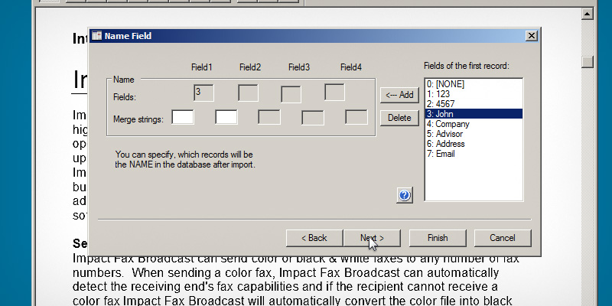
Task: Click the document scrollbar up arrow
Action: point(587,14)
